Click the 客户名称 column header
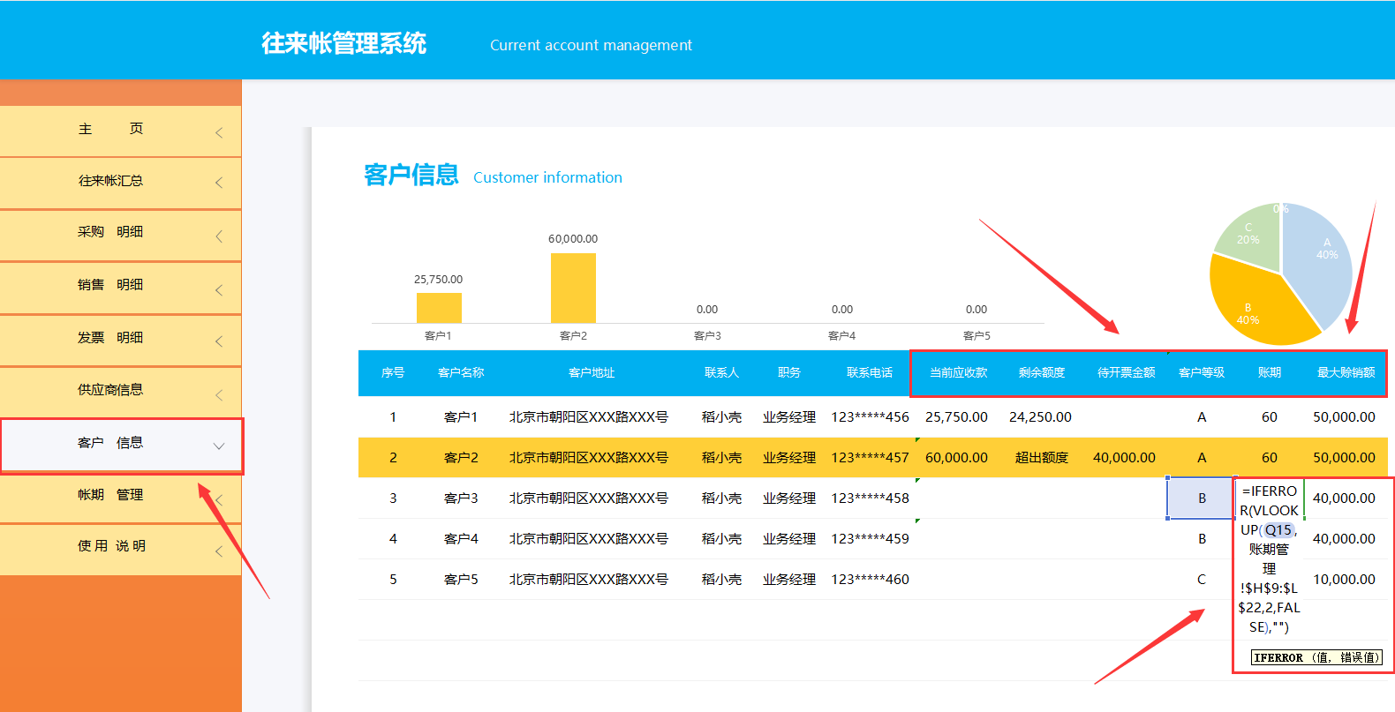Image resolution: width=1395 pixels, height=712 pixels. (x=461, y=372)
